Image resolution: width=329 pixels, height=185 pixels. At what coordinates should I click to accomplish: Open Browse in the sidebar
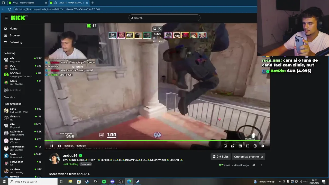coord(12,35)
